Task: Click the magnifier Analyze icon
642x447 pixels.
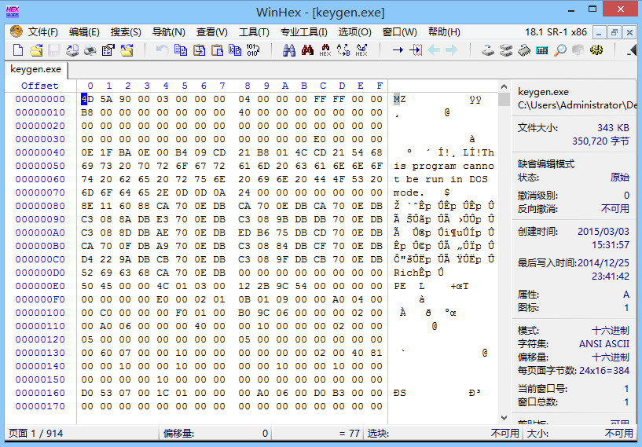Action: pyautogui.click(x=560, y=50)
